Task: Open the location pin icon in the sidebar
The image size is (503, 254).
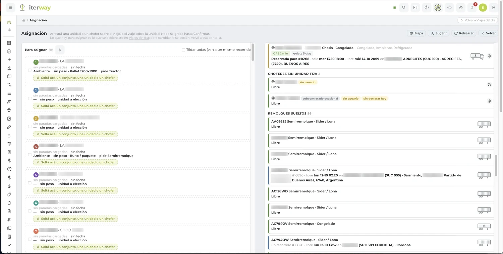Action: (x=9, y=110)
